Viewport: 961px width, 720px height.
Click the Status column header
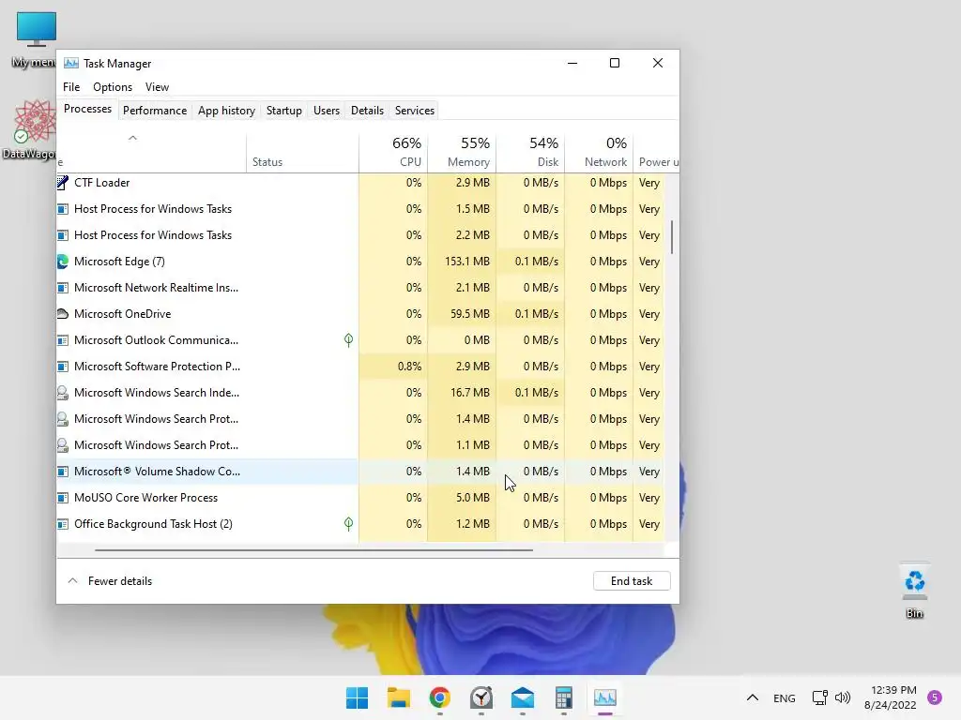[303, 152]
